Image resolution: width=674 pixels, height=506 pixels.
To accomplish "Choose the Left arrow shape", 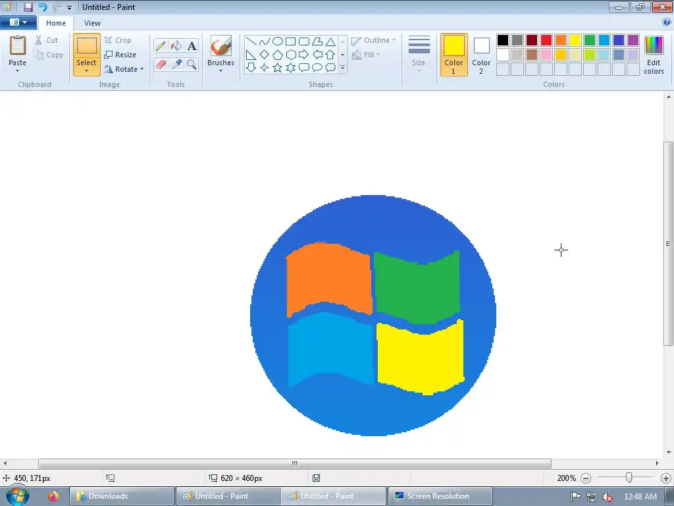I will click(x=317, y=55).
